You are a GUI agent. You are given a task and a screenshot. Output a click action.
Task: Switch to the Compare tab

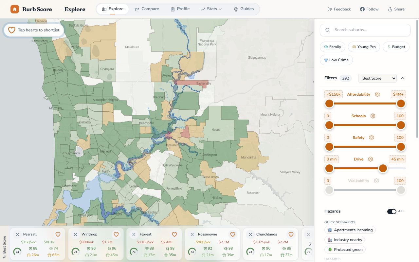[x=147, y=9]
